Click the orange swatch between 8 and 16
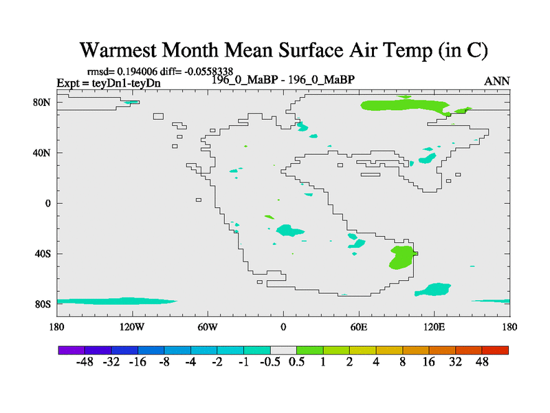This screenshot has width=550, height=413. pyautogui.click(x=416, y=350)
